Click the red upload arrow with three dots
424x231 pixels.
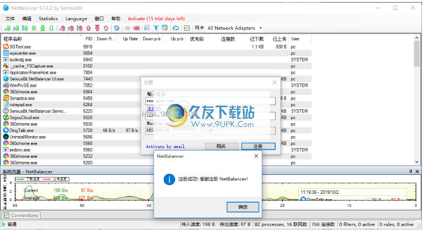79,28
